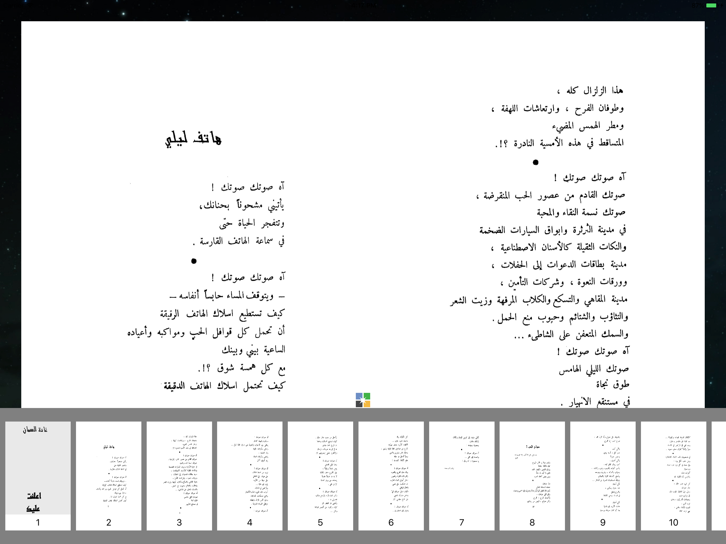The image size is (726, 544).
Task: Tap the colorful star app icon
Action: pos(363,400)
